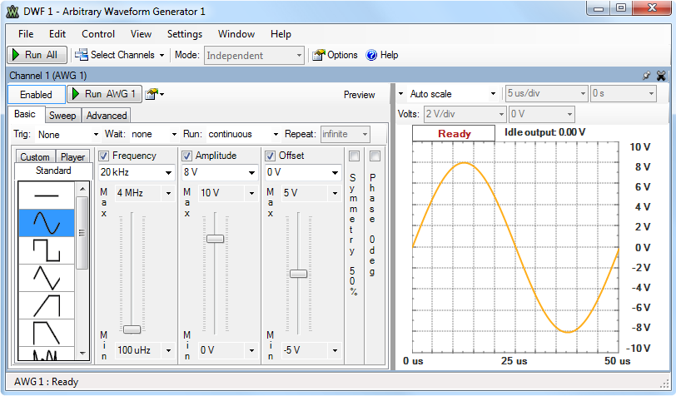676x396 pixels.
Task: Open the Window menu
Action: tap(236, 34)
